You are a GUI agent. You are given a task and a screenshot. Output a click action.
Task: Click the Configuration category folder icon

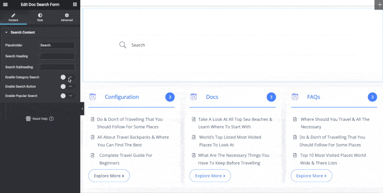coord(93,97)
